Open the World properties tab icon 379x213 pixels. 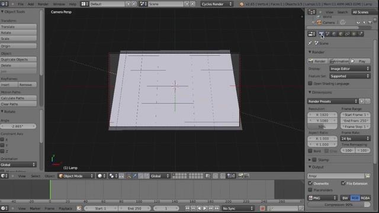point(334,34)
